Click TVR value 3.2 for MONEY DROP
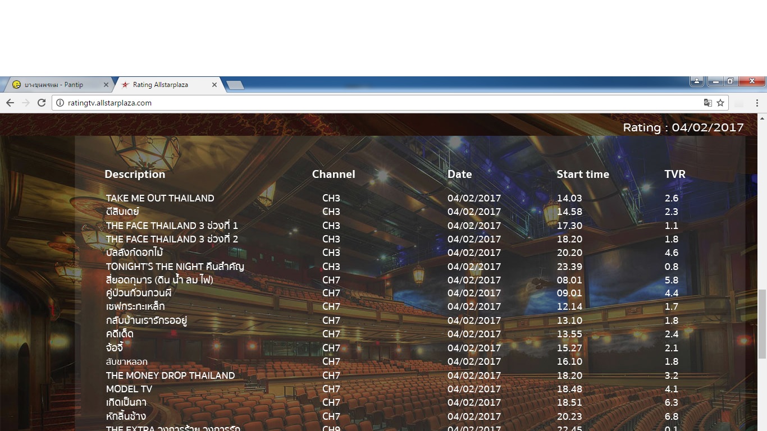Screen dimensions: 767x431 (x=672, y=375)
